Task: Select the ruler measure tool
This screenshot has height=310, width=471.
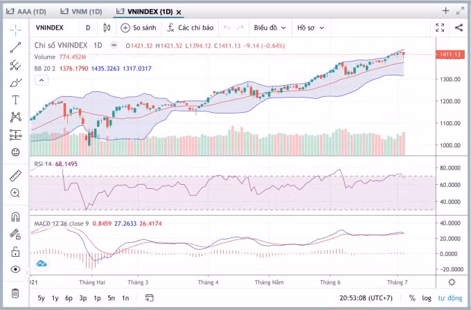Action: point(15,176)
